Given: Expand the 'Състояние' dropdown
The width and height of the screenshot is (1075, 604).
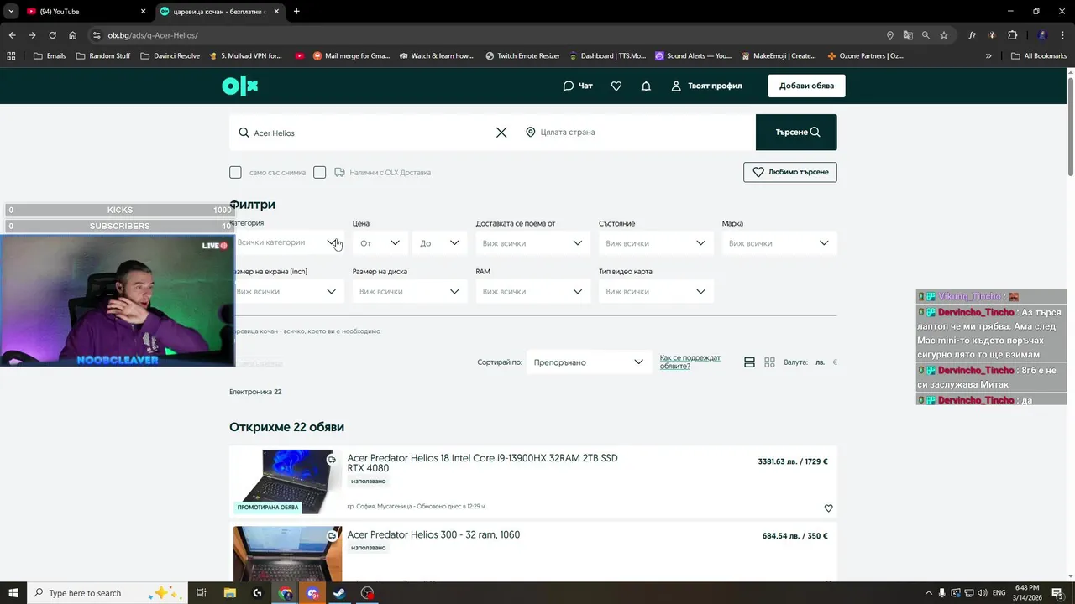Looking at the screenshot, I should [656, 242].
